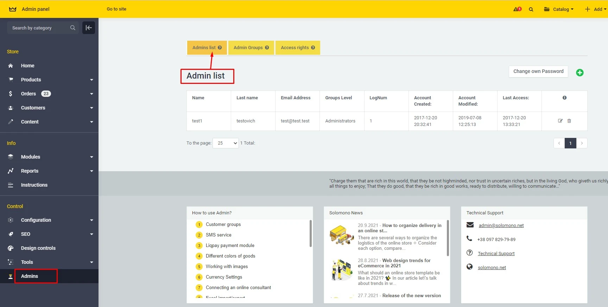The image size is (608, 307).
Task: Click the Solomono News scrollbar
Action: click(x=448, y=238)
